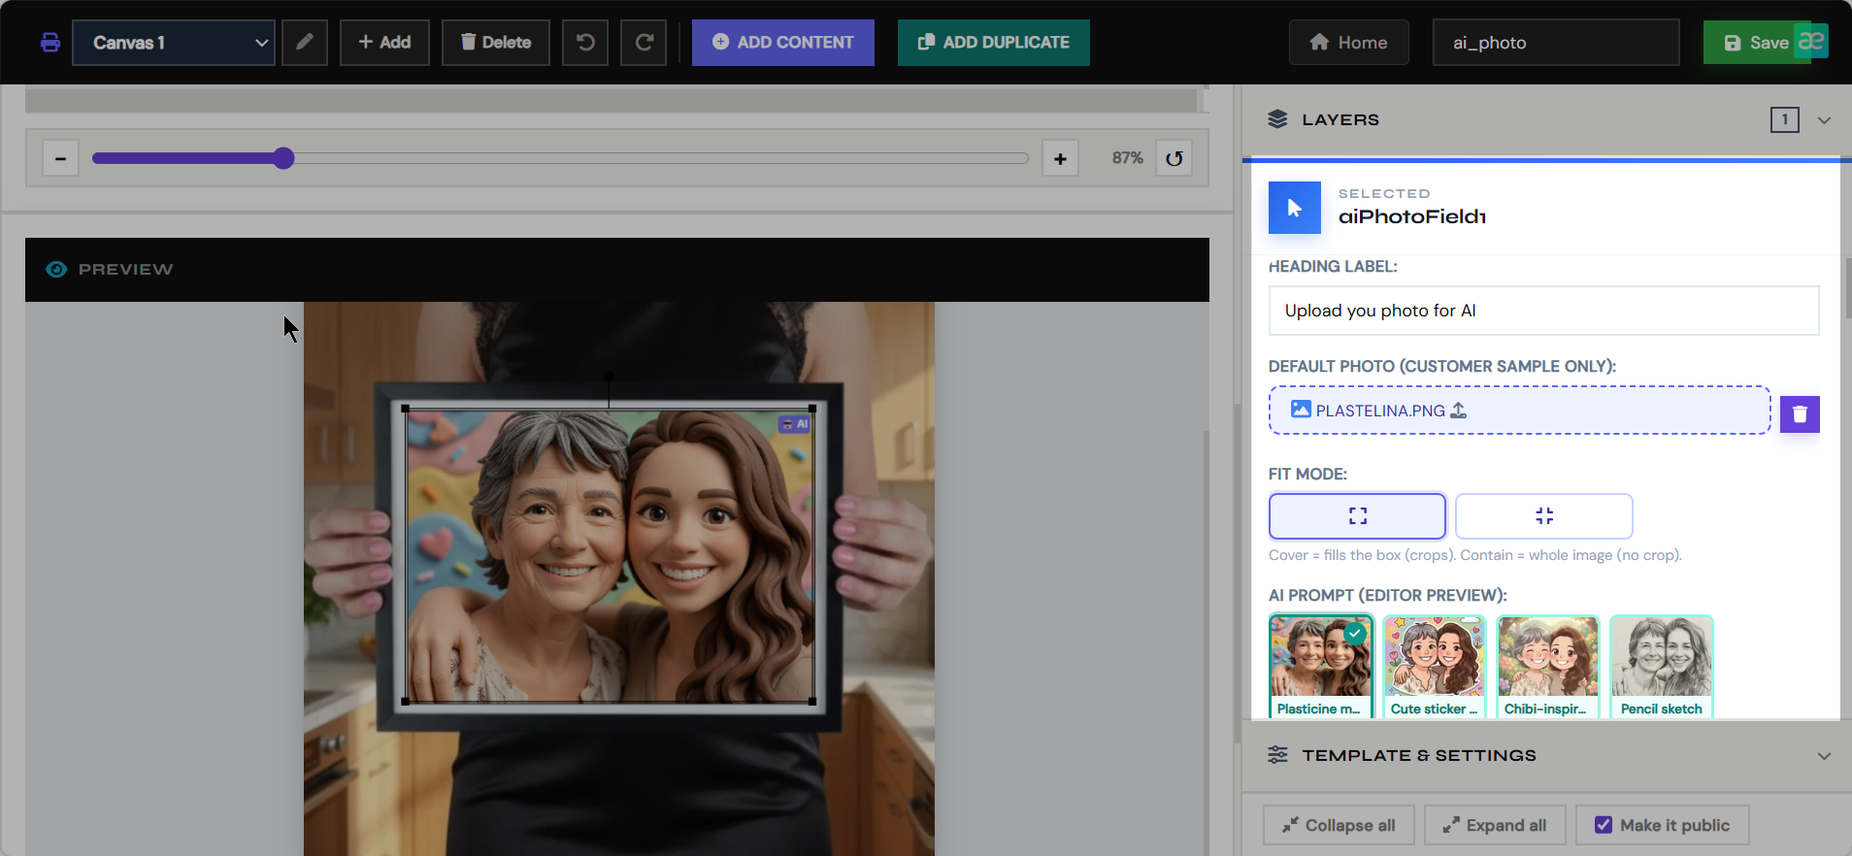Click the aiPhotoField1 selected name
The height and width of the screenshot is (856, 1852).
click(x=1412, y=216)
